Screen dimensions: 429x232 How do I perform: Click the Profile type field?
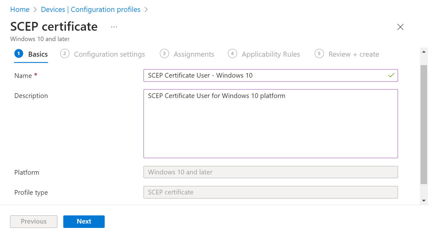click(270, 192)
